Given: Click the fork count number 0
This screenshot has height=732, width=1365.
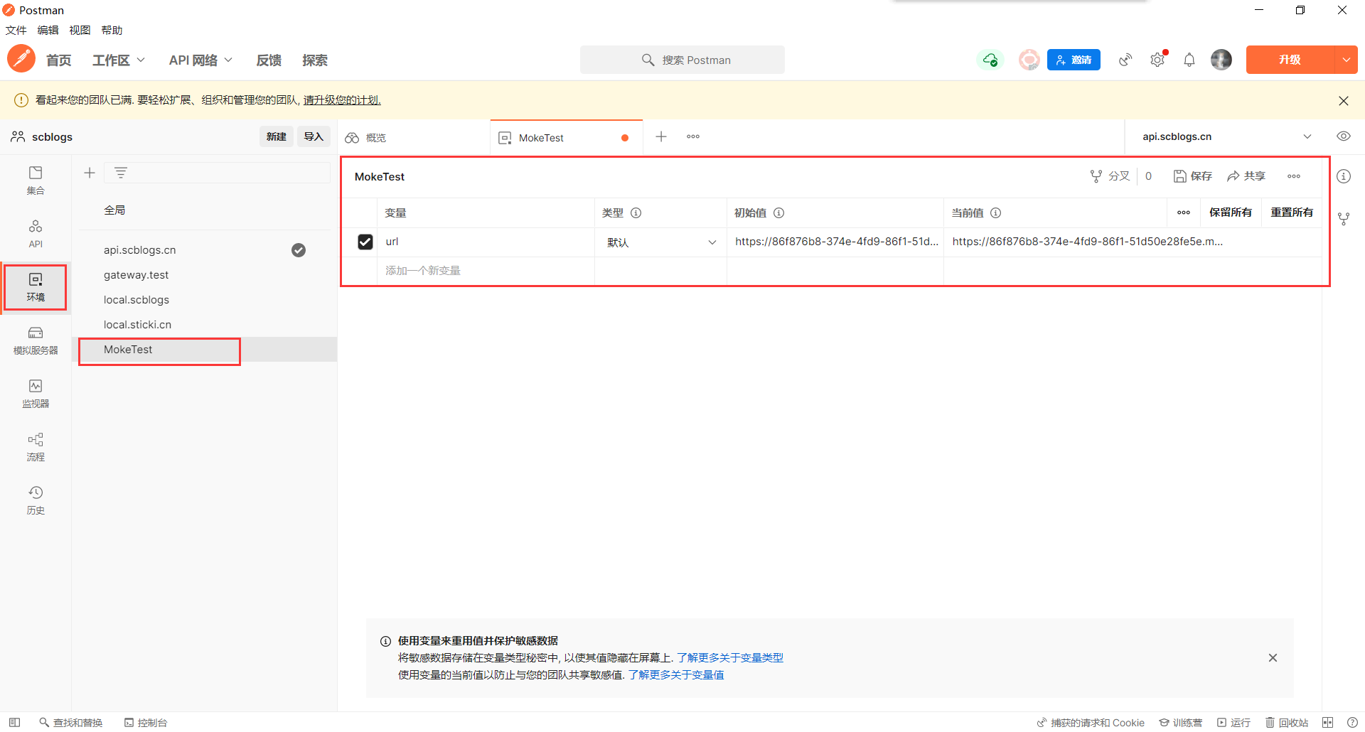Looking at the screenshot, I should [1148, 176].
